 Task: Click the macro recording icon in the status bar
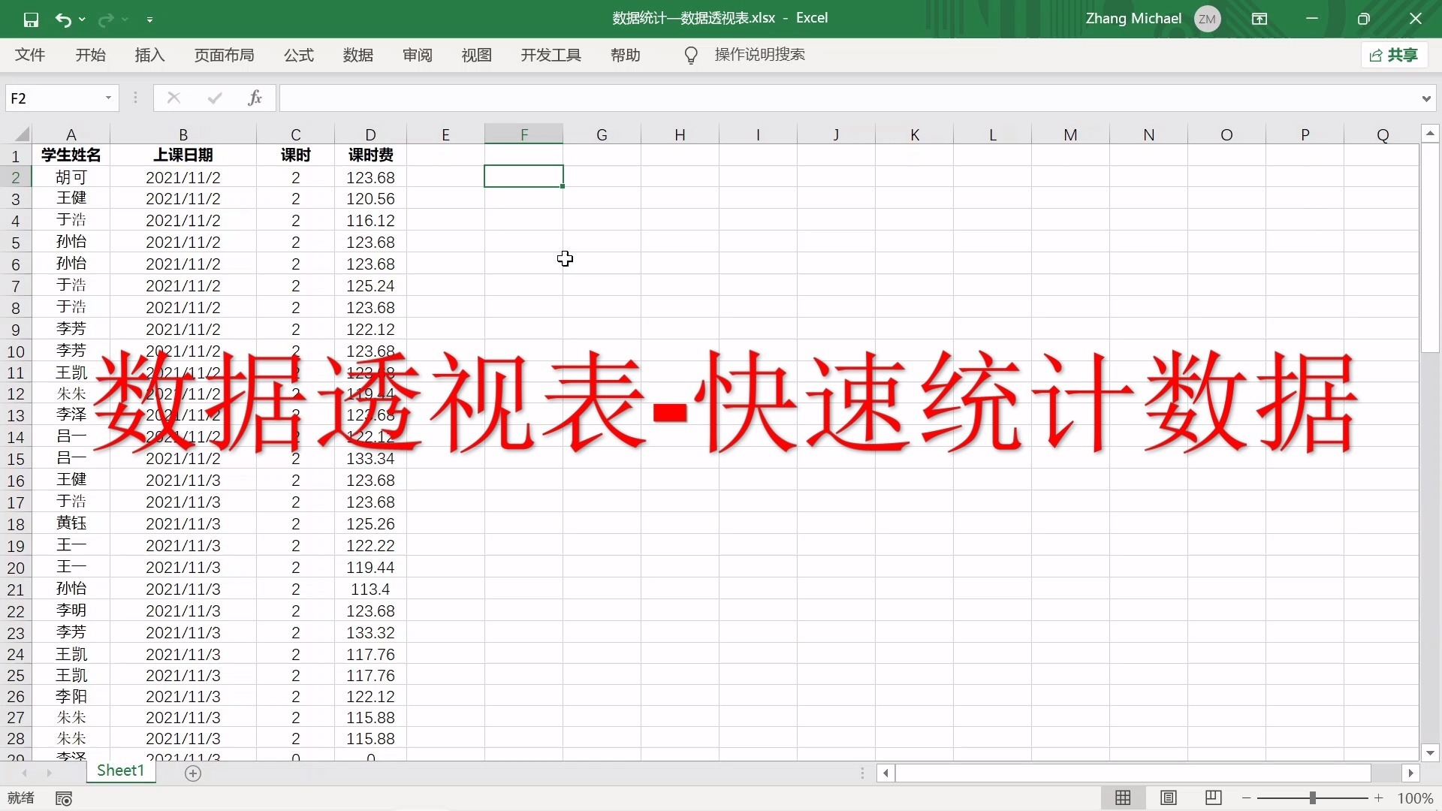(65, 797)
